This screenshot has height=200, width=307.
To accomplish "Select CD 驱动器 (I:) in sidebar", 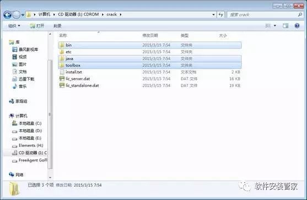I will pyautogui.click(x=30, y=153).
